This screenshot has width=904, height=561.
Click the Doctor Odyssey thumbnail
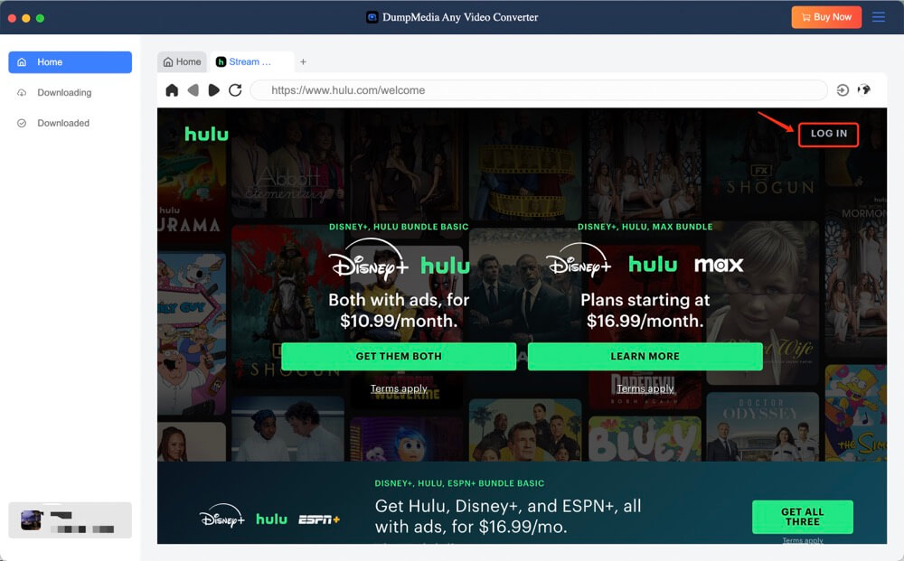tap(762, 426)
